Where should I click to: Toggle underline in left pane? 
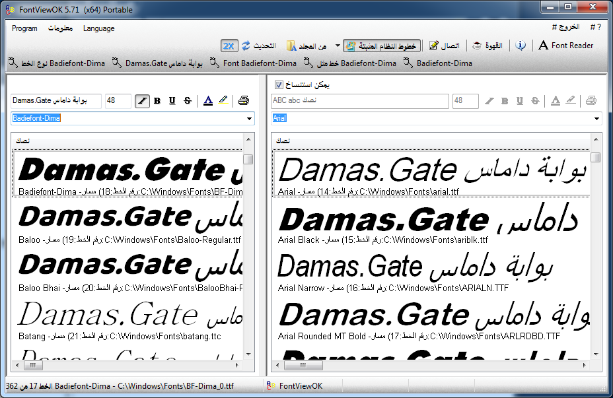click(x=172, y=101)
